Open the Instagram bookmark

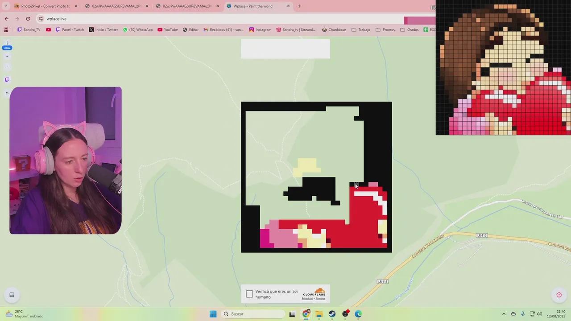(x=260, y=30)
